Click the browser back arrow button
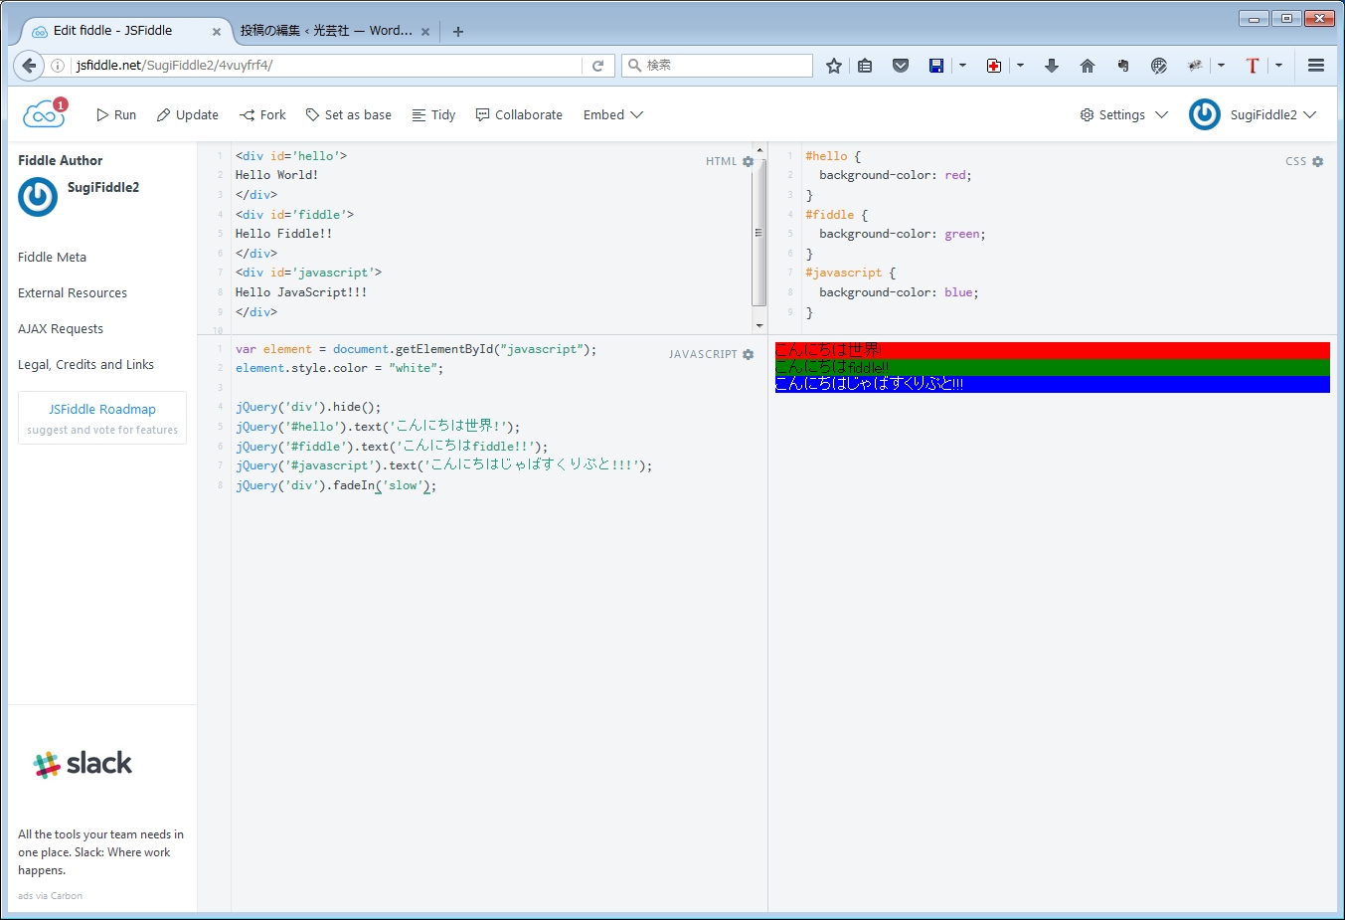The height and width of the screenshot is (920, 1345). (x=29, y=66)
